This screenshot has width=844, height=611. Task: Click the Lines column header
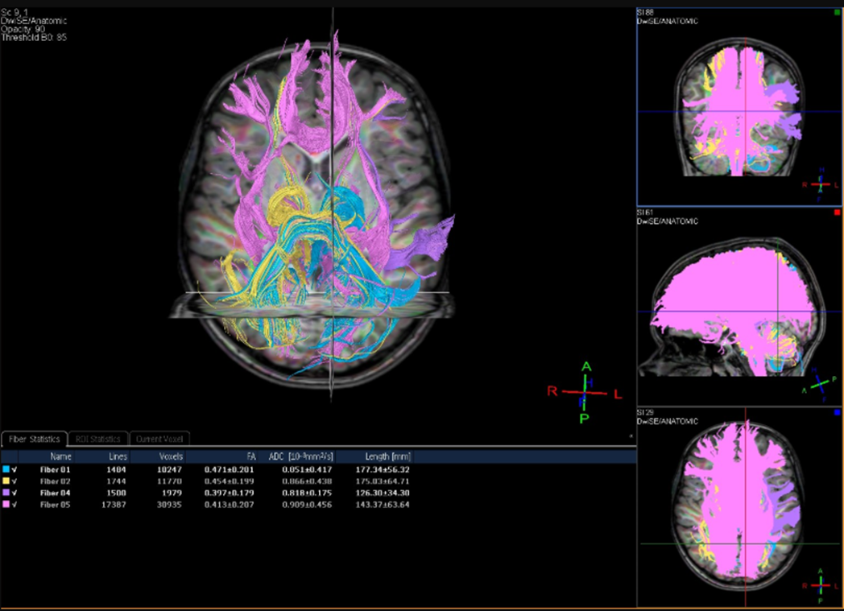(118, 456)
